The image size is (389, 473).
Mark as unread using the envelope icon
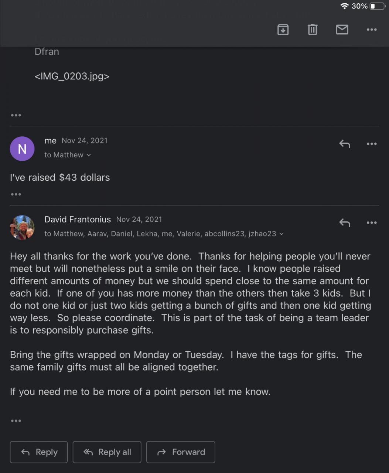(x=342, y=30)
